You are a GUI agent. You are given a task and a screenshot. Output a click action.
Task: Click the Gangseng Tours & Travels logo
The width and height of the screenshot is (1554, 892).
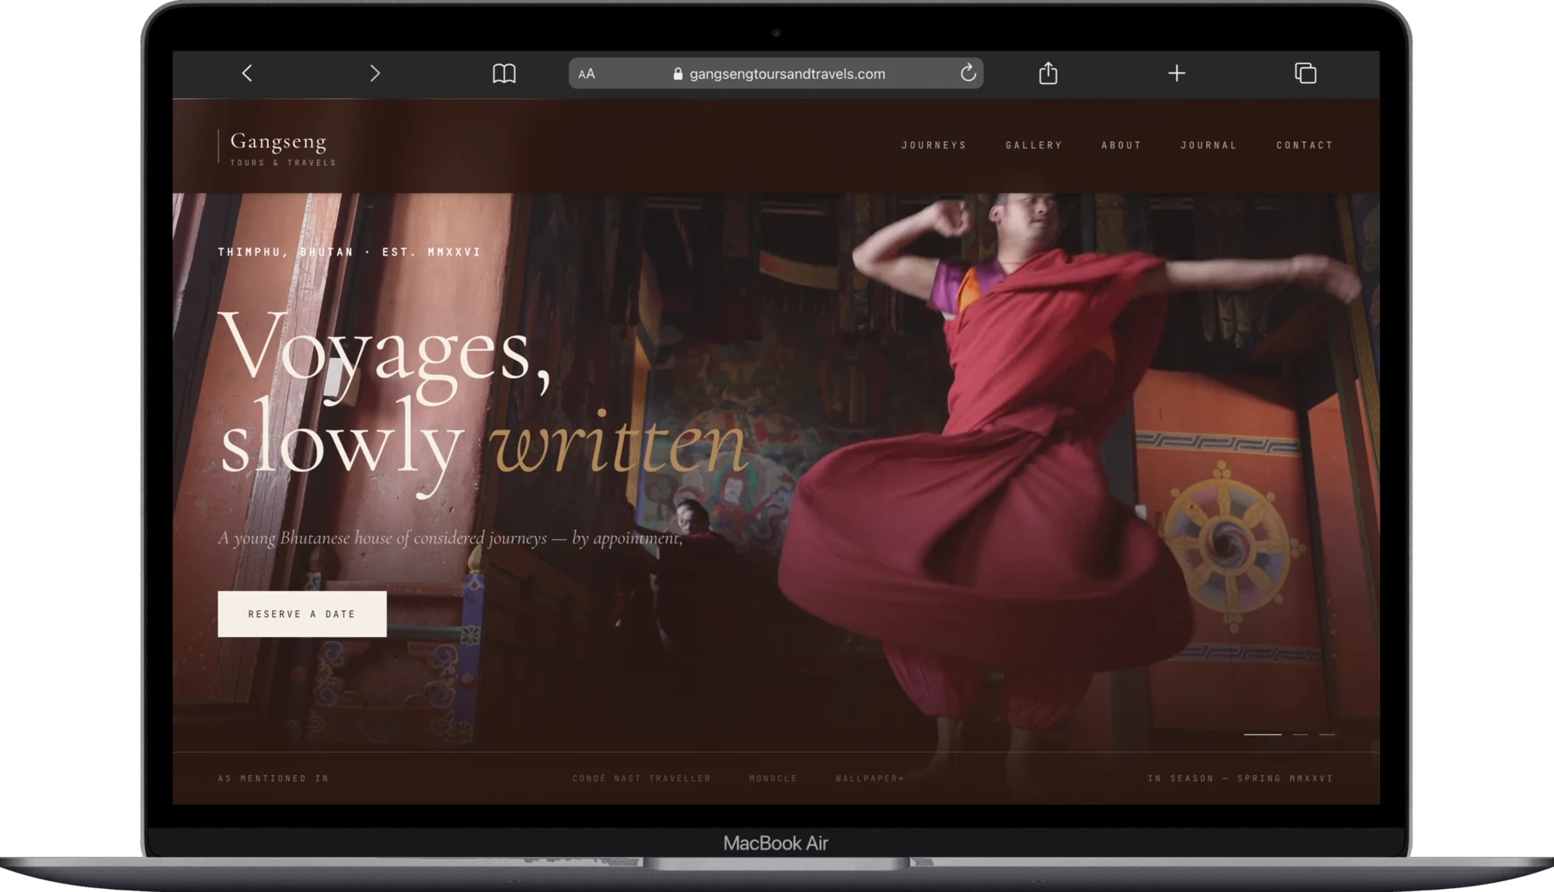pos(278,148)
